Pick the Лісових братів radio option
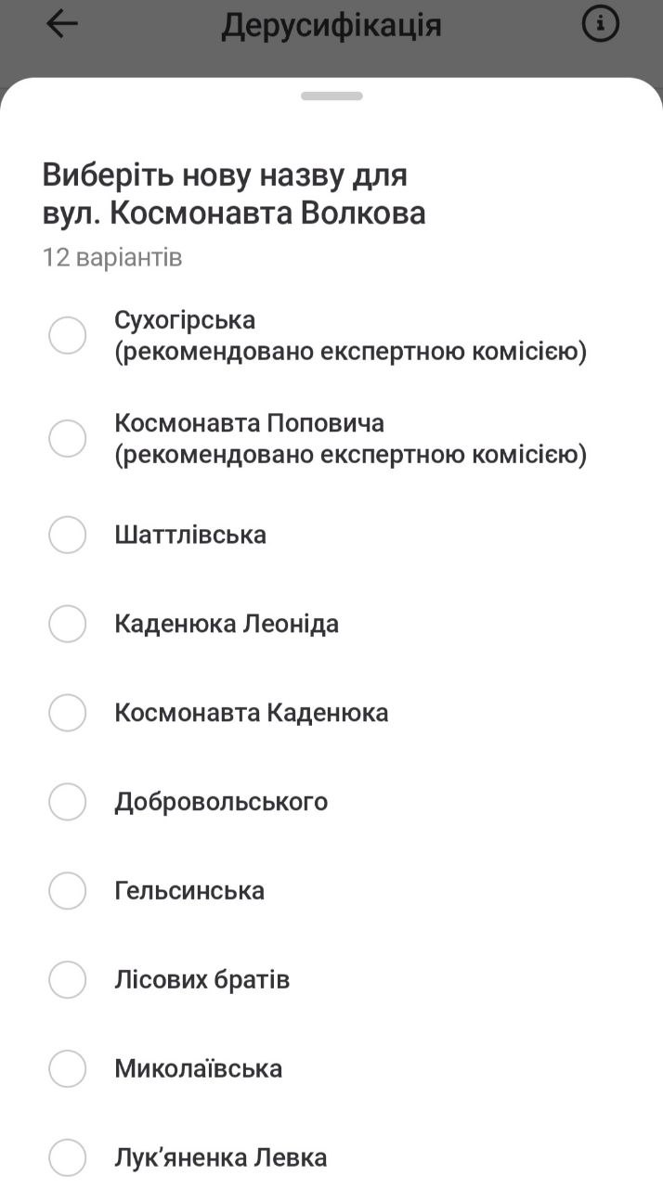663x1188 pixels. [68, 980]
